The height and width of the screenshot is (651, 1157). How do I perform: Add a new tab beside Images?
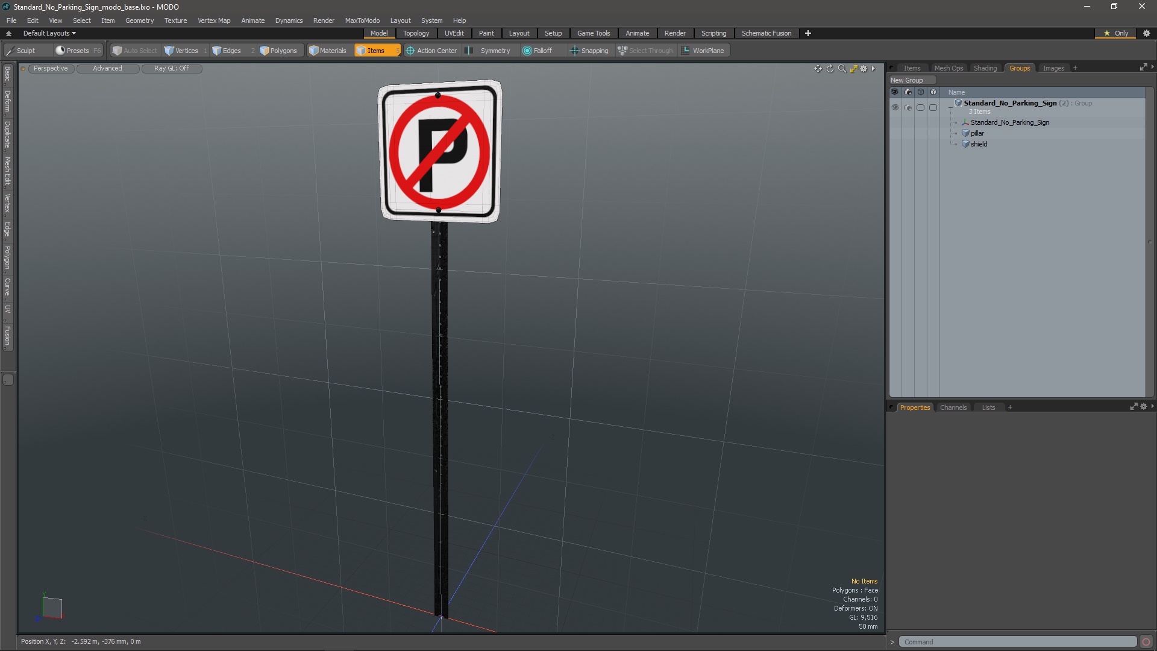pos(1075,68)
